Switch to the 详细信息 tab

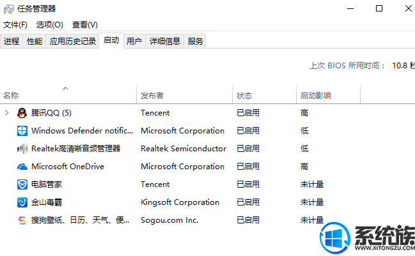164,41
